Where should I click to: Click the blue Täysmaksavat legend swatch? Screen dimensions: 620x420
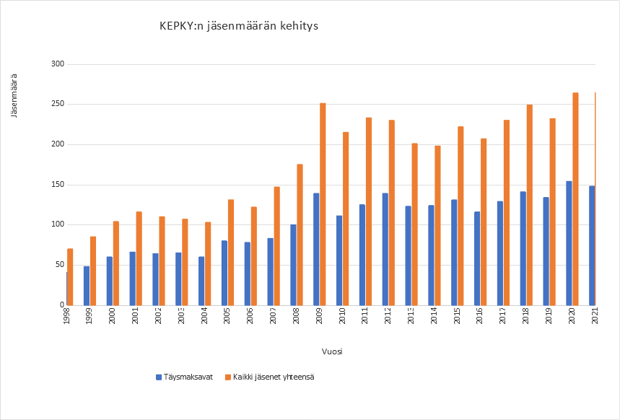tap(159, 377)
